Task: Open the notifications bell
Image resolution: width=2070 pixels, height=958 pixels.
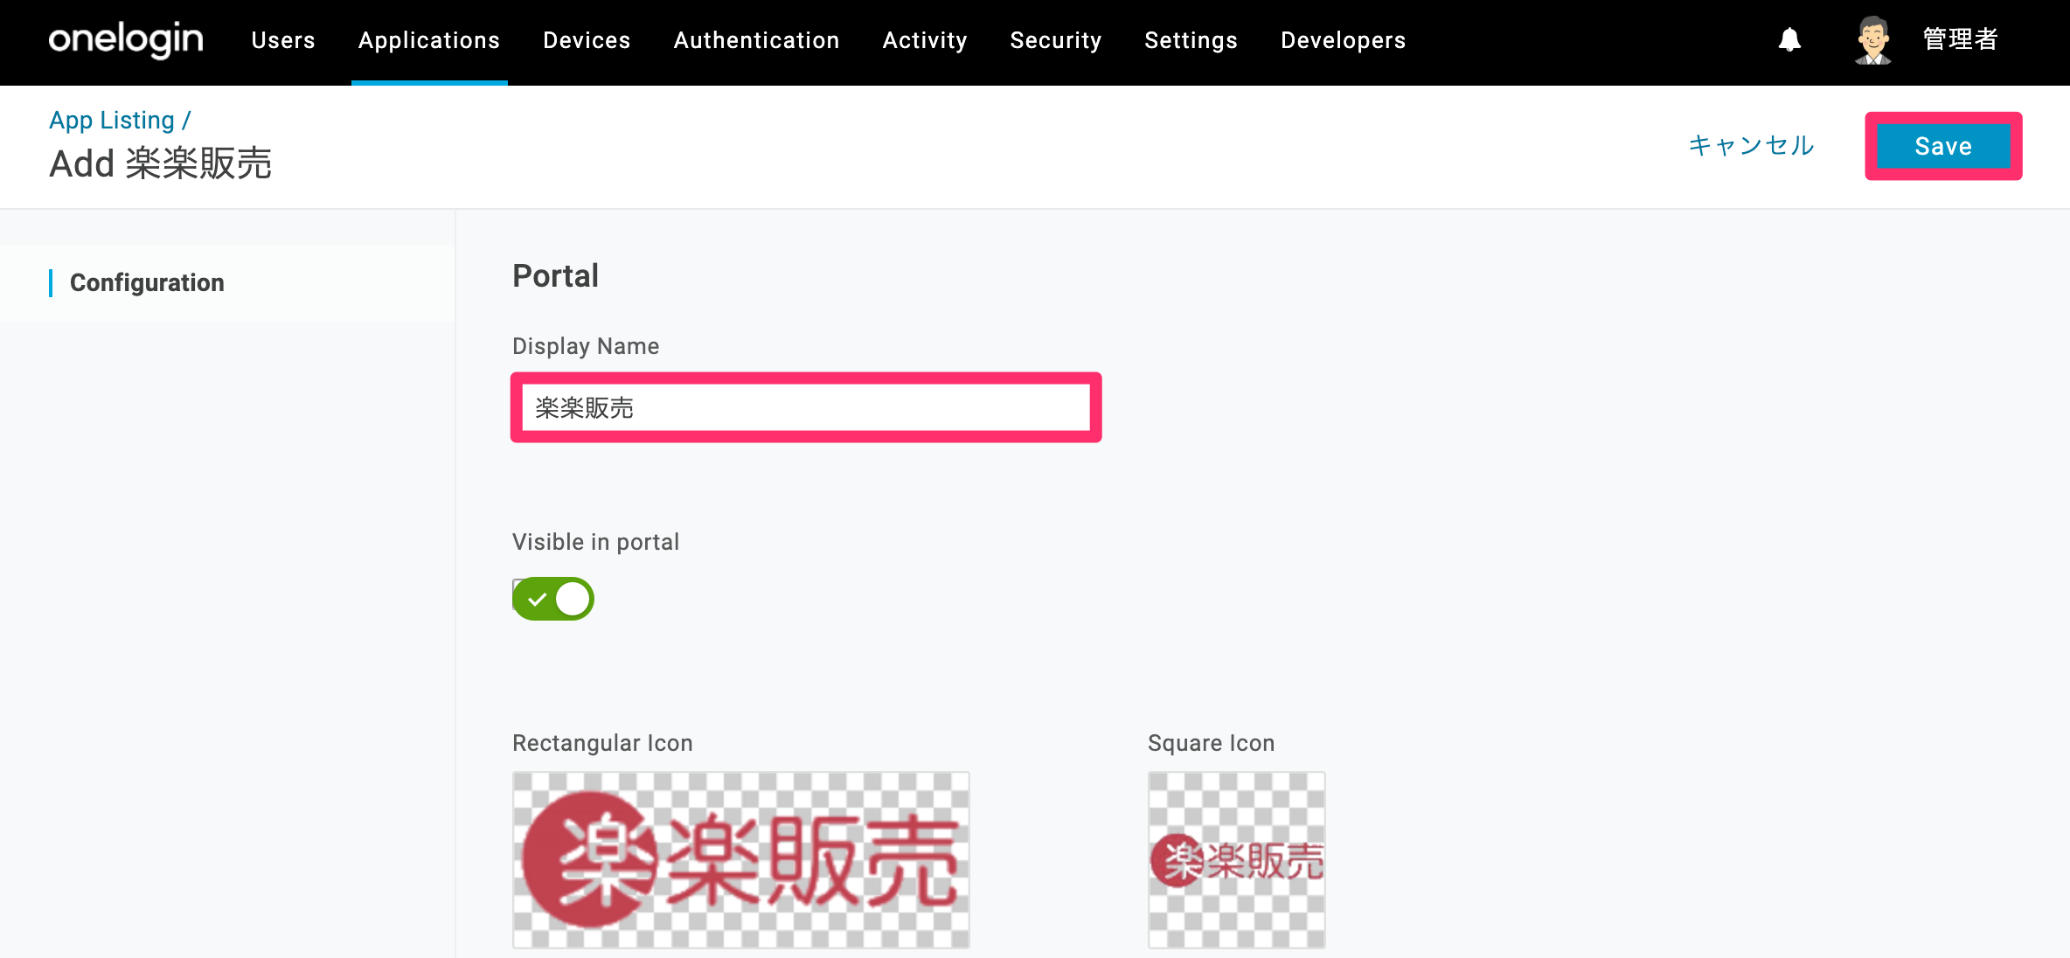Action: 1789,40
